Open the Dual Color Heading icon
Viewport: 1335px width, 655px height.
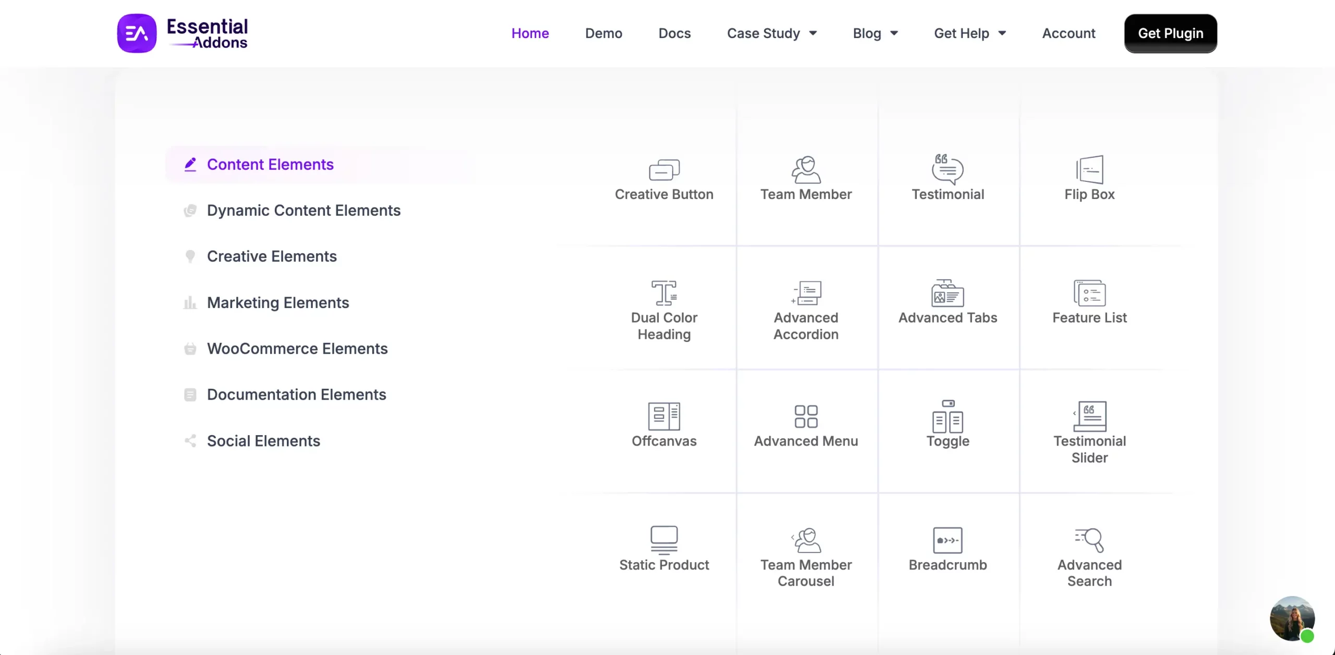point(663,292)
